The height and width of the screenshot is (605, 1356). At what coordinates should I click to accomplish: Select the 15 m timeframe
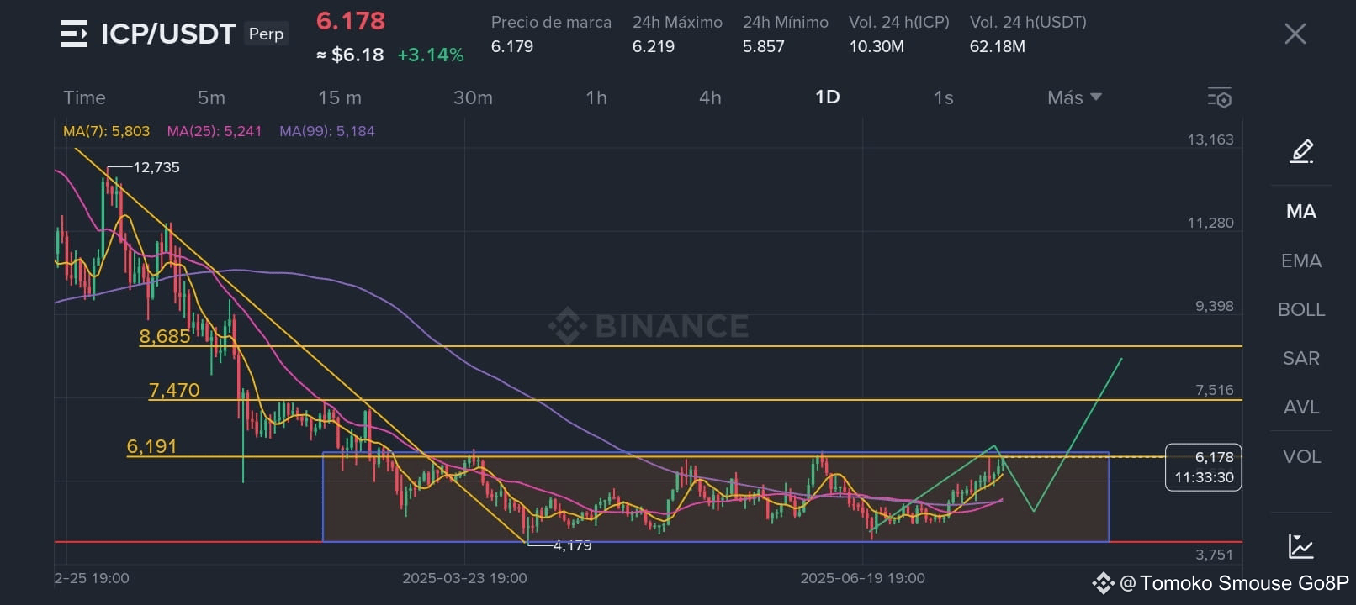tap(340, 97)
